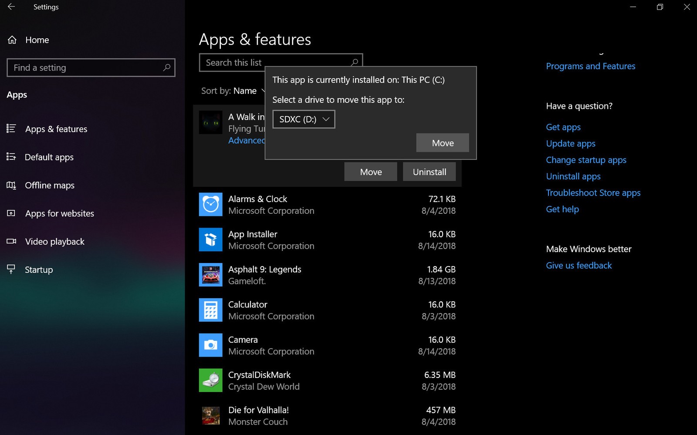Open Offline maps in the sidebar
The width and height of the screenshot is (697, 435).
coord(50,185)
